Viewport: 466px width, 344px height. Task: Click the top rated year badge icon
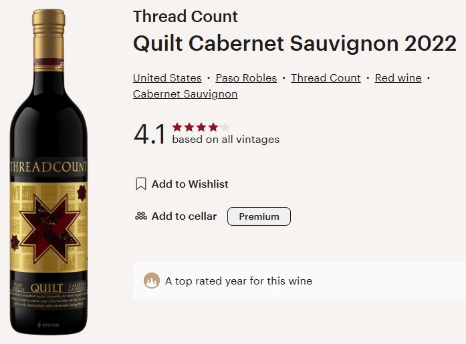point(152,281)
